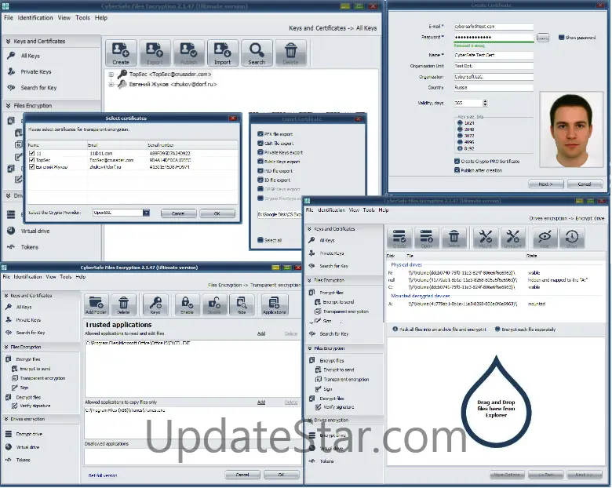Click Mount icon in the Encrypt drive window toolbar
The width and height of the screenshot is (612, 488).
click(x=486, y=238)
